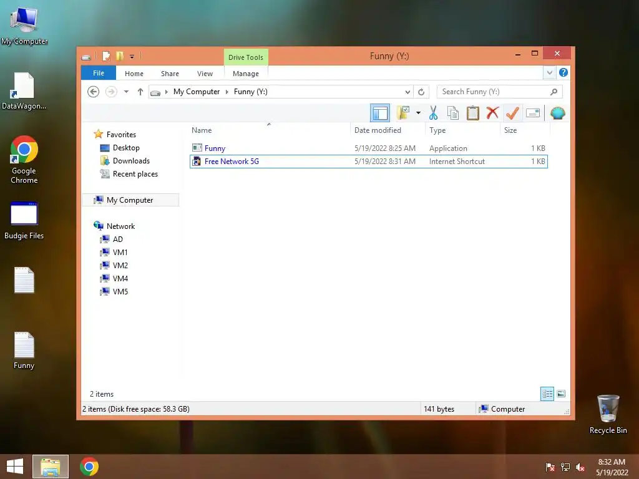639x479 pixels.
Task: Click the search magnifier icon
Action: tap(554, 92)
